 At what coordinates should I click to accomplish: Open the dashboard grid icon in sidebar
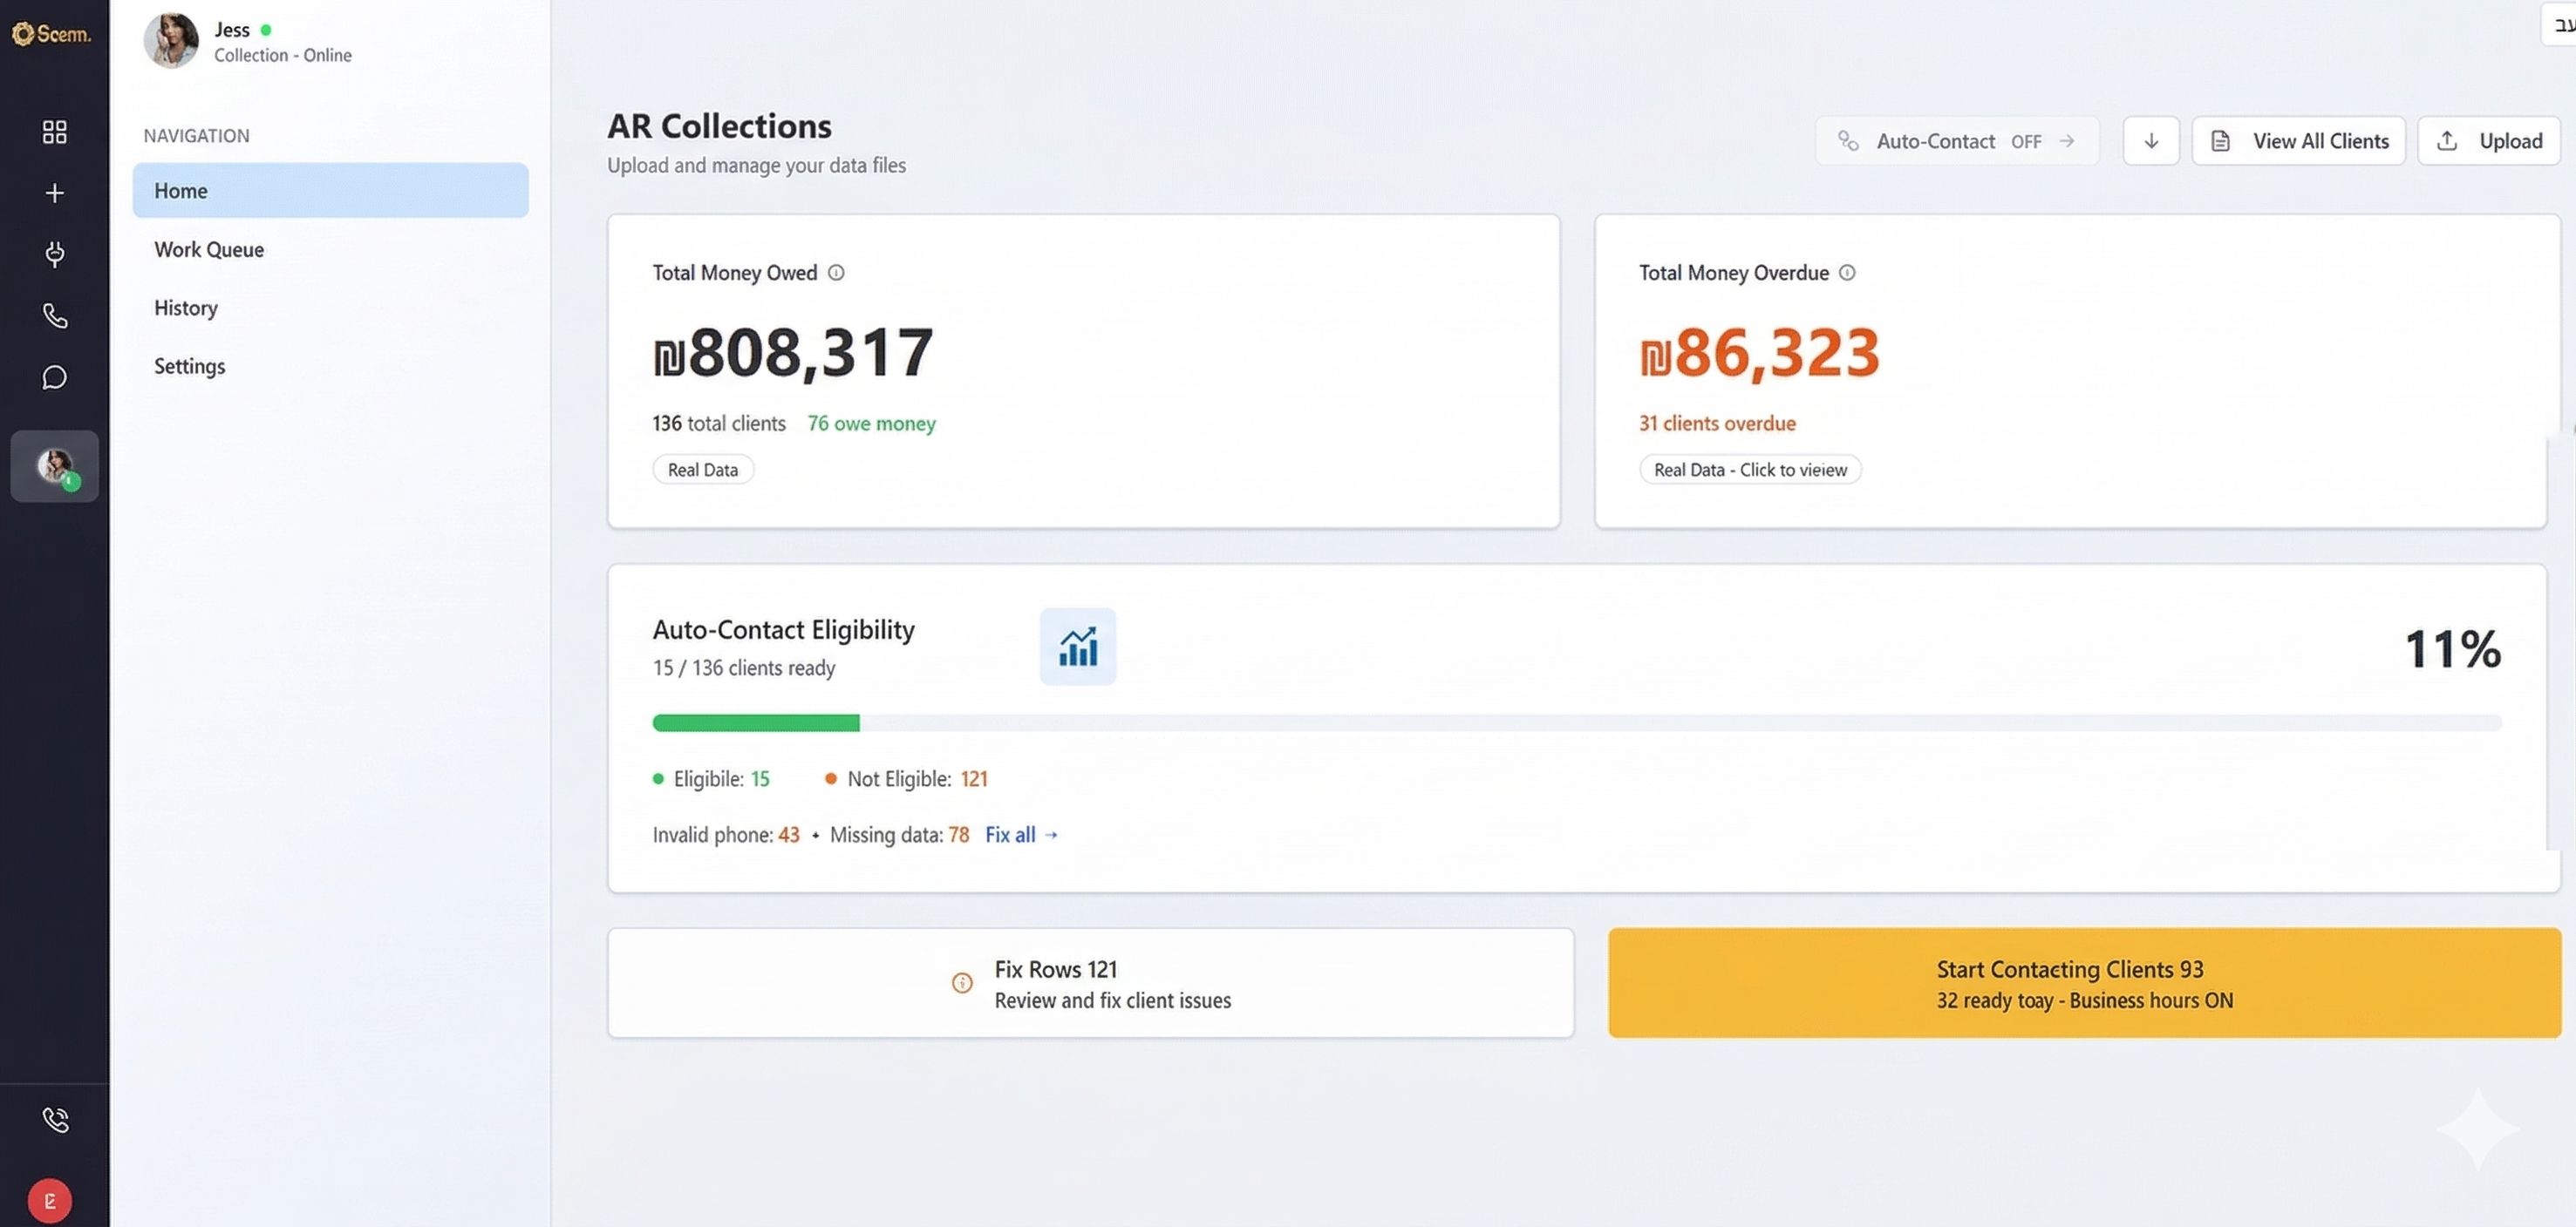pos(54,131)
